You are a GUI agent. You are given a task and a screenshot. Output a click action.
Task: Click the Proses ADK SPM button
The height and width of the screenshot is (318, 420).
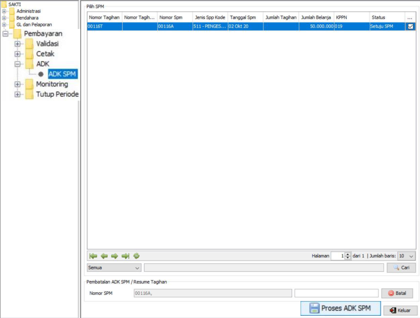coord(341,308)
